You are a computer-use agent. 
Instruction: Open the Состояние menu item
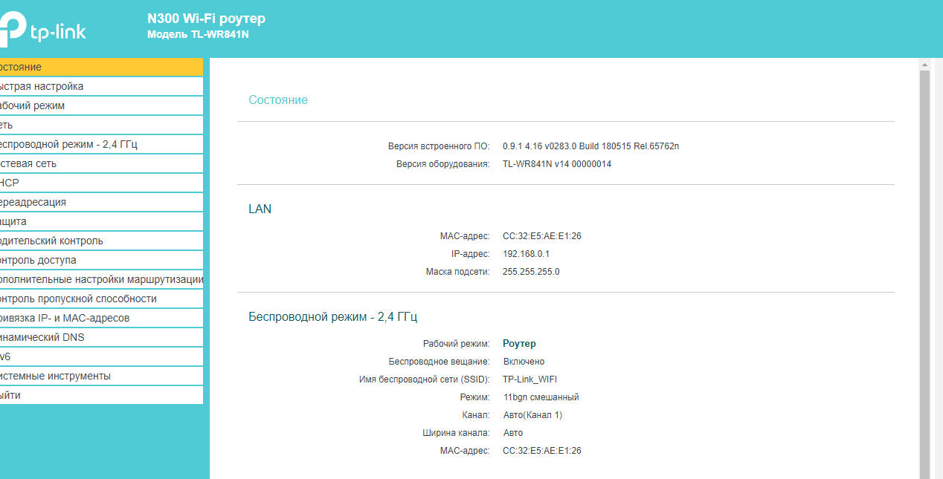(101, 67)
